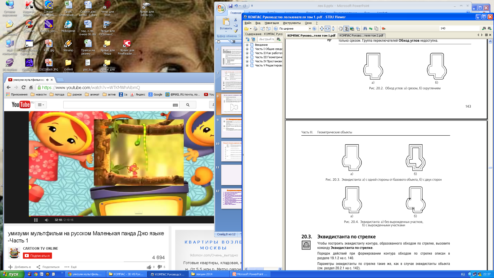
Task: Subscribe with the Подписаться button
Action: (x=37, y=256)
